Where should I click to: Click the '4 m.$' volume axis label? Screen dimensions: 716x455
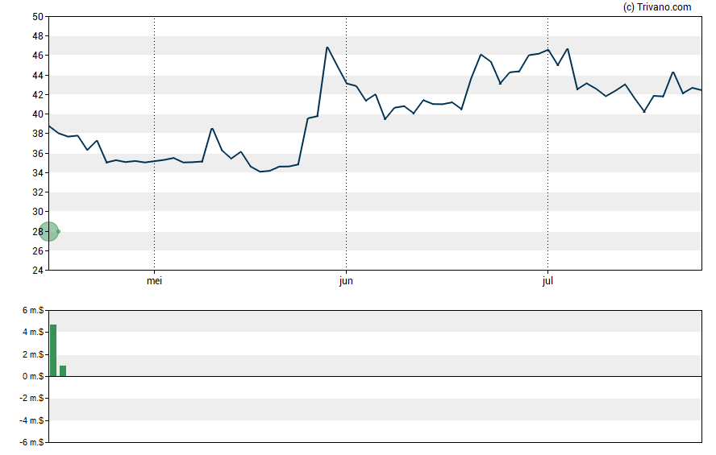click(x=33, y=333)
